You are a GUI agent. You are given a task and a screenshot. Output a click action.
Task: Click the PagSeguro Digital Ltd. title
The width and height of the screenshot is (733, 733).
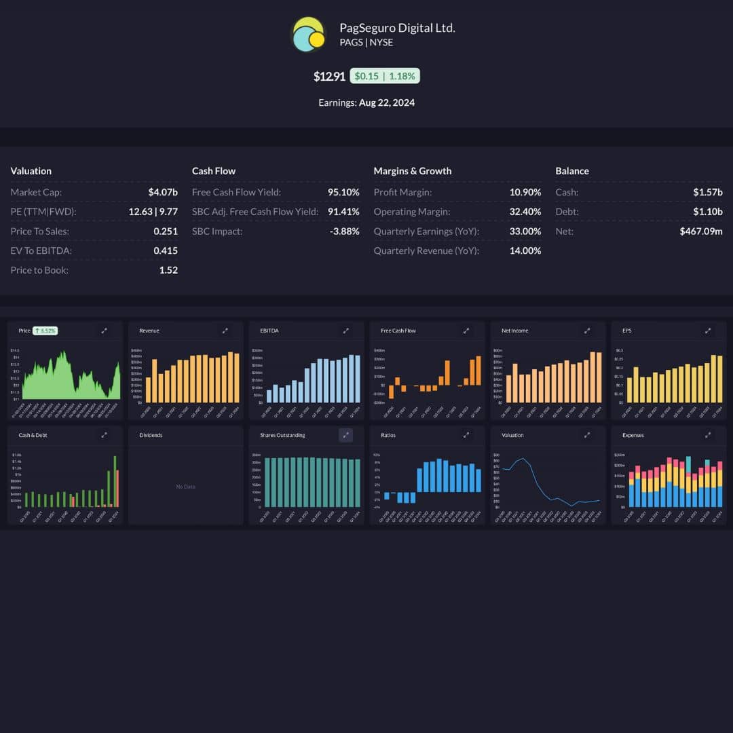click(397, 28)
